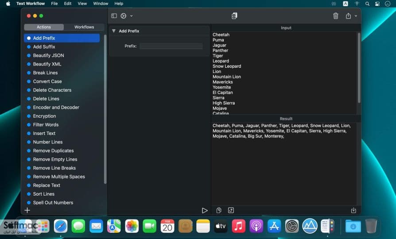Image resolution: width=396 pixels, height=239 pixels.
Task: Select the Number Lines action
Action: coord(62,142)
